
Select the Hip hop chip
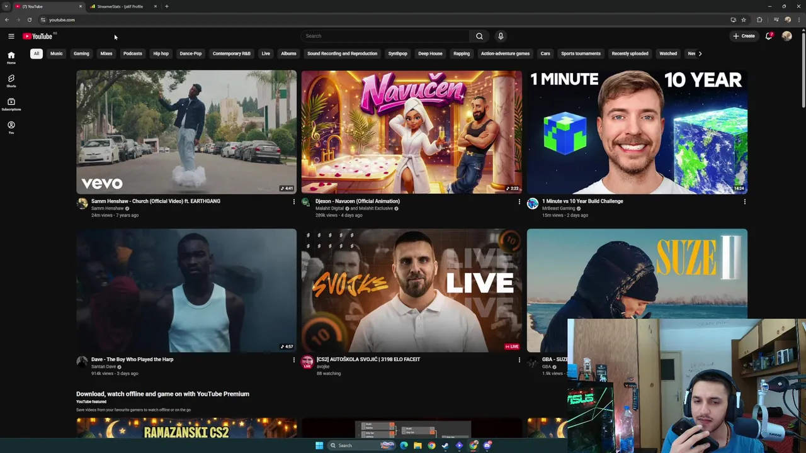tap(161, 53)
